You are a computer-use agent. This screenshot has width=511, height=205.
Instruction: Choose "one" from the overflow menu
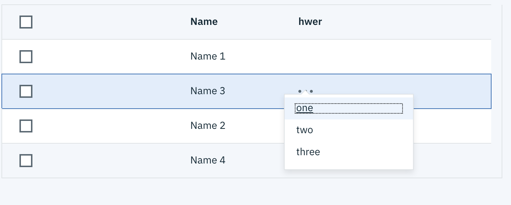click(x=305, y=108)
